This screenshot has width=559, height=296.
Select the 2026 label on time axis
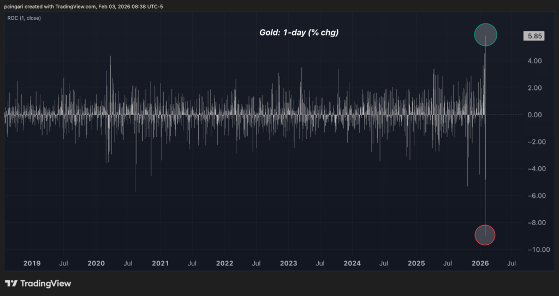point(480,263)
